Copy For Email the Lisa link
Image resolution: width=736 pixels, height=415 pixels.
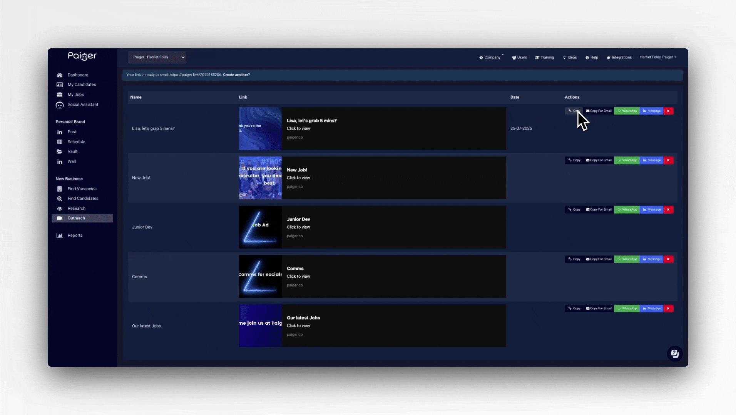pyautogui.click(x=599, y=111)
